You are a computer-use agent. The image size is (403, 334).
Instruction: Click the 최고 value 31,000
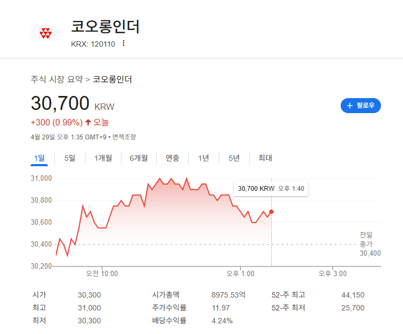coord(89,308)
